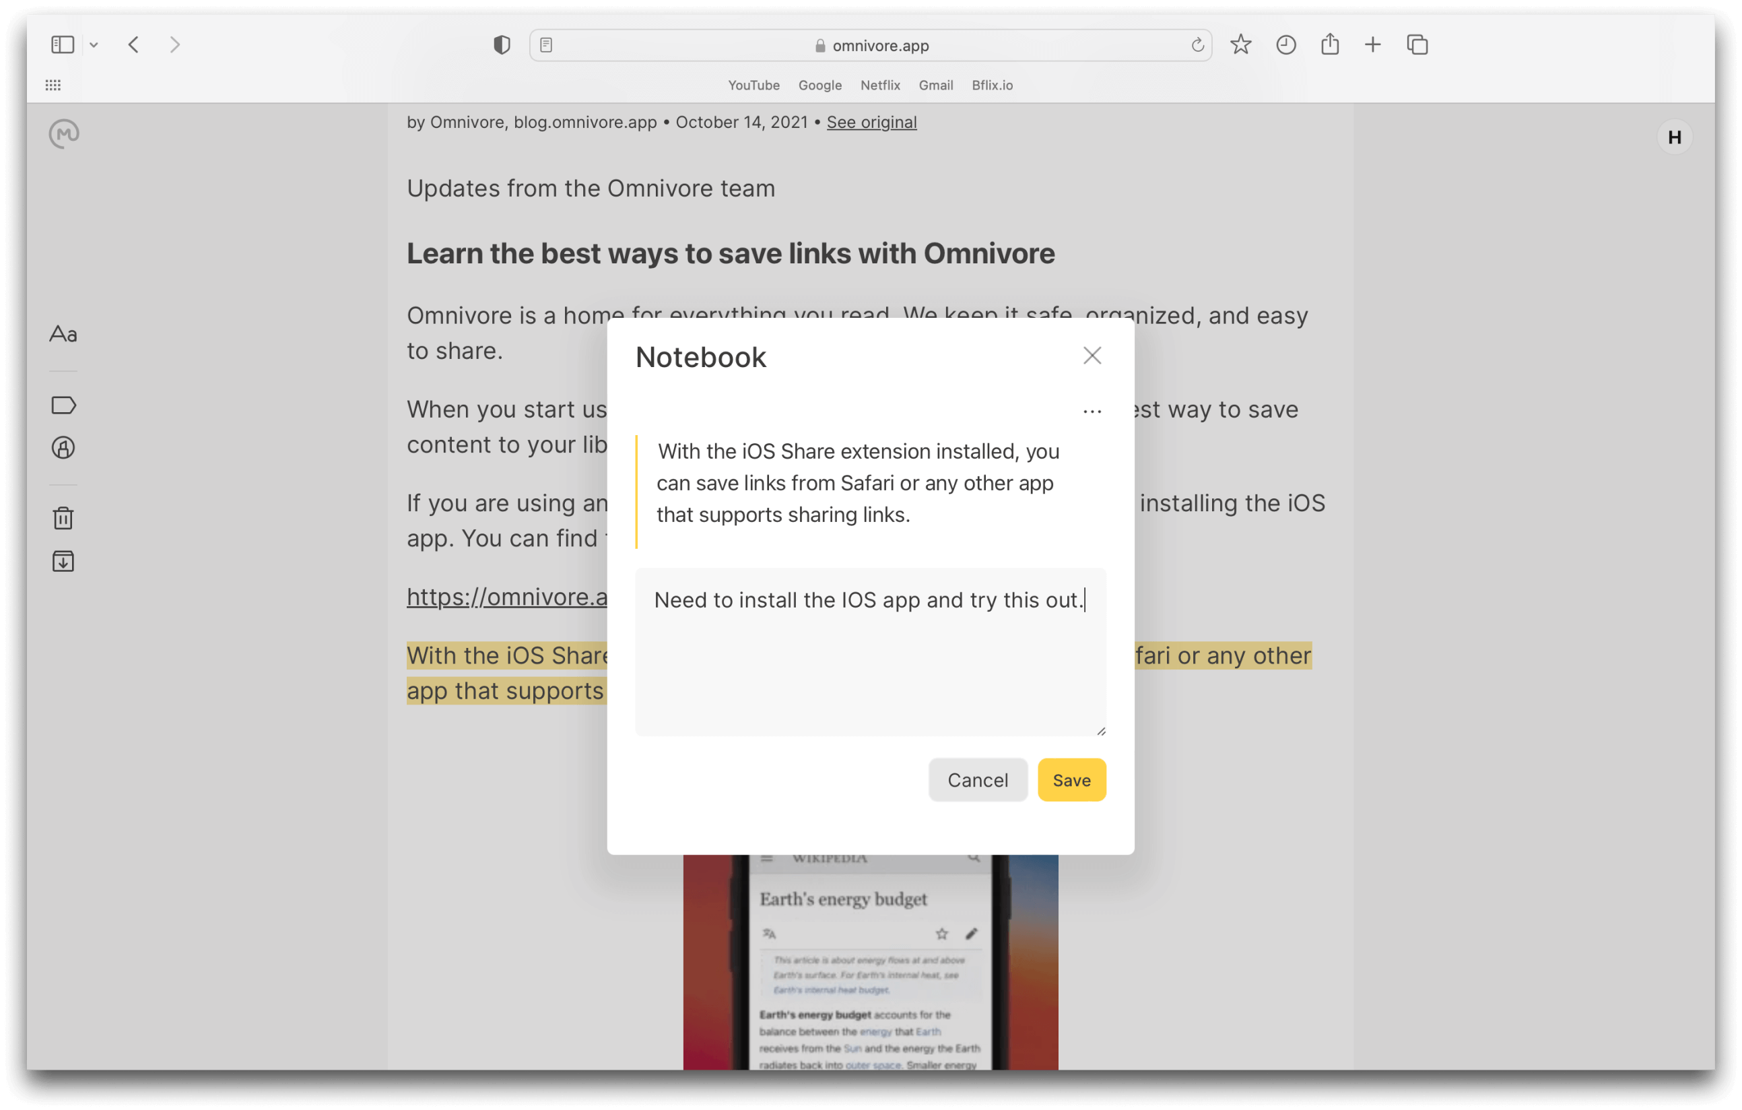Click the See original link

click(871, 123)
